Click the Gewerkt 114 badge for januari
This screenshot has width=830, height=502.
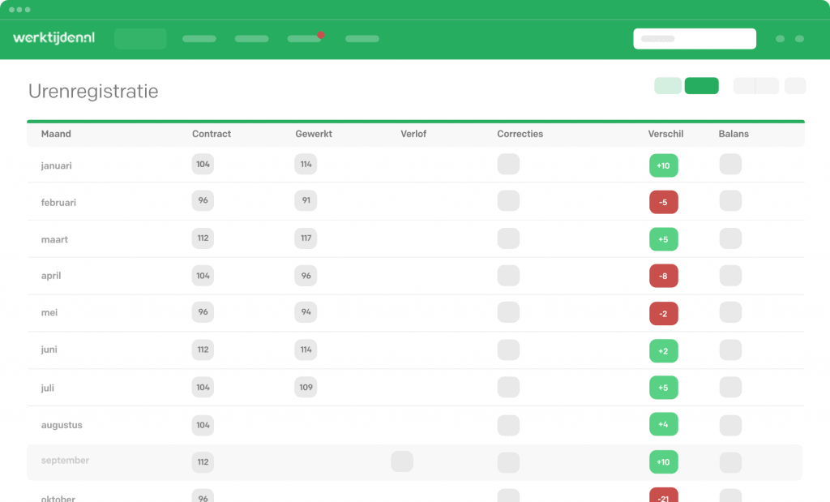306,165
